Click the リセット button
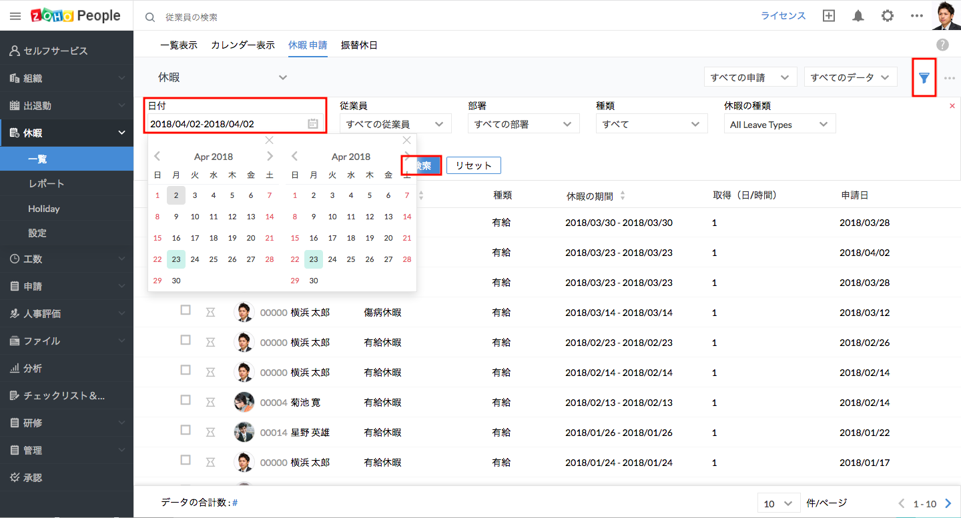 click(473, 165)
